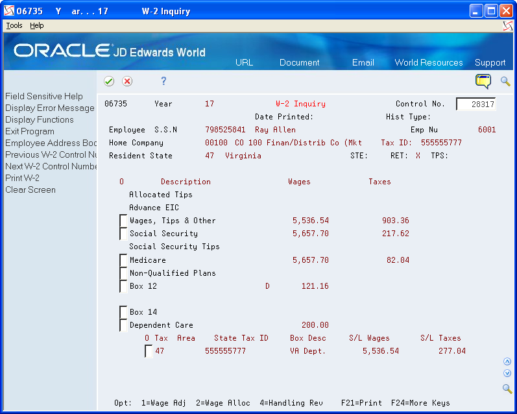Click the Control No. input field

click(x=475, y=104)
